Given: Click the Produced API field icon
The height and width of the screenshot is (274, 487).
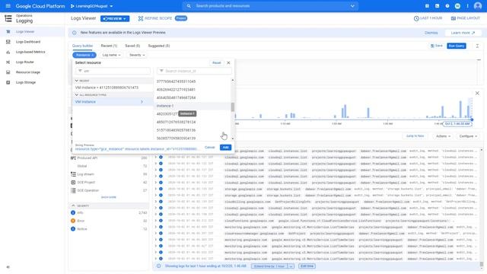Looking at the screenshot, I should (73, 158).
